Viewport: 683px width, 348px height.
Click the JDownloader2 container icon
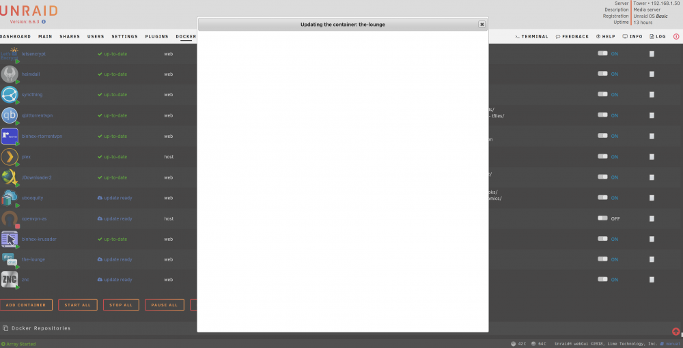[x=9, y=177]
